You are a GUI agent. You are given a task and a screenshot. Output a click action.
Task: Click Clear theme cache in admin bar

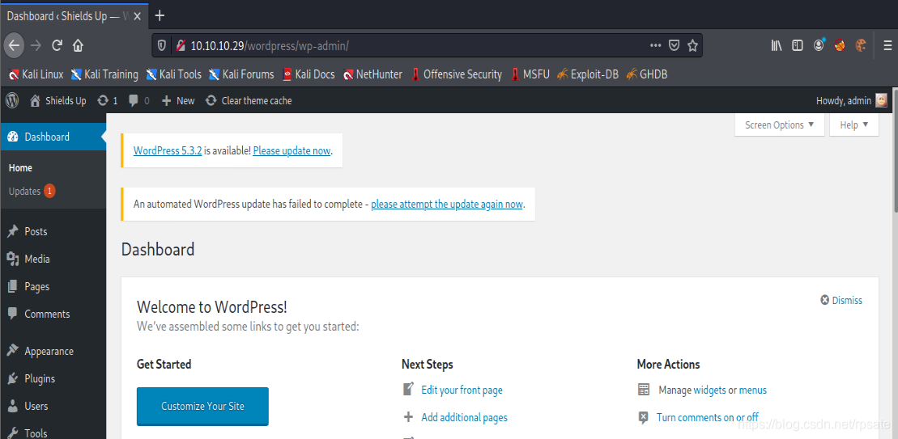[249, 100]
